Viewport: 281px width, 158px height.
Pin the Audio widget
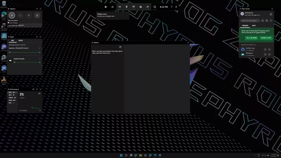point(37,37)
